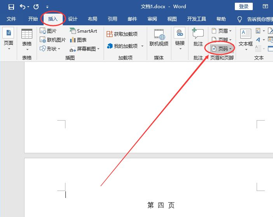Click the 告诉我你想要 search field

click(259, 19)
